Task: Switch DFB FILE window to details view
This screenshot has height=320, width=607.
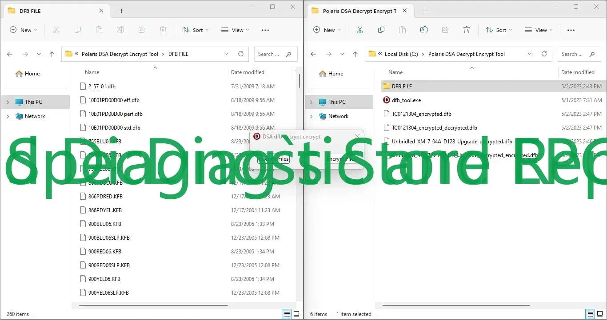Action: click(287, 314)
